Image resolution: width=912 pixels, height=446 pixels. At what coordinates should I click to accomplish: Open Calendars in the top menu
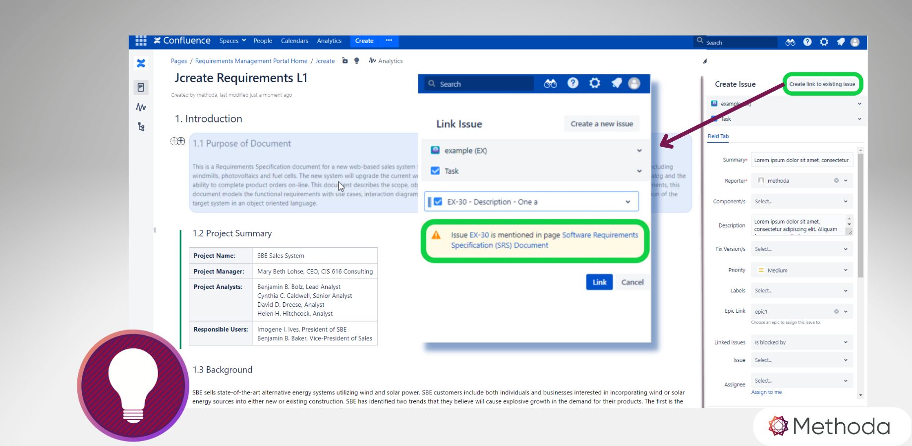(294, 41)
